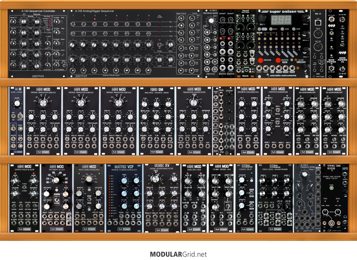
Task: Click the GATE 1 jack on Contour Generators
Action: [x=267, y=146]
